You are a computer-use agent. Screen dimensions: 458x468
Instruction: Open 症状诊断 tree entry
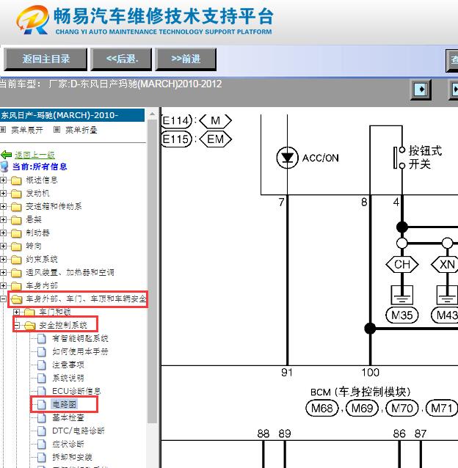68,444
